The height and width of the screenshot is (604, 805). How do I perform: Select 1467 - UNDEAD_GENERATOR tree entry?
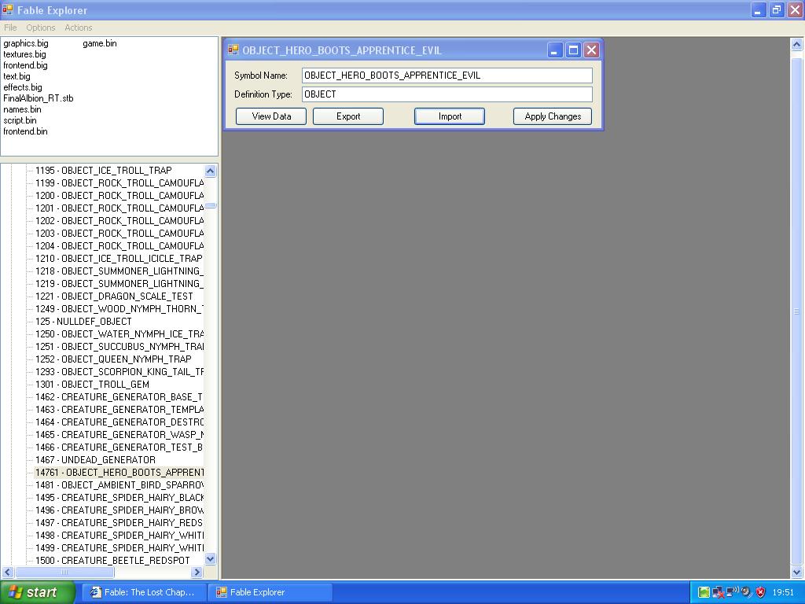coord(95,460)
